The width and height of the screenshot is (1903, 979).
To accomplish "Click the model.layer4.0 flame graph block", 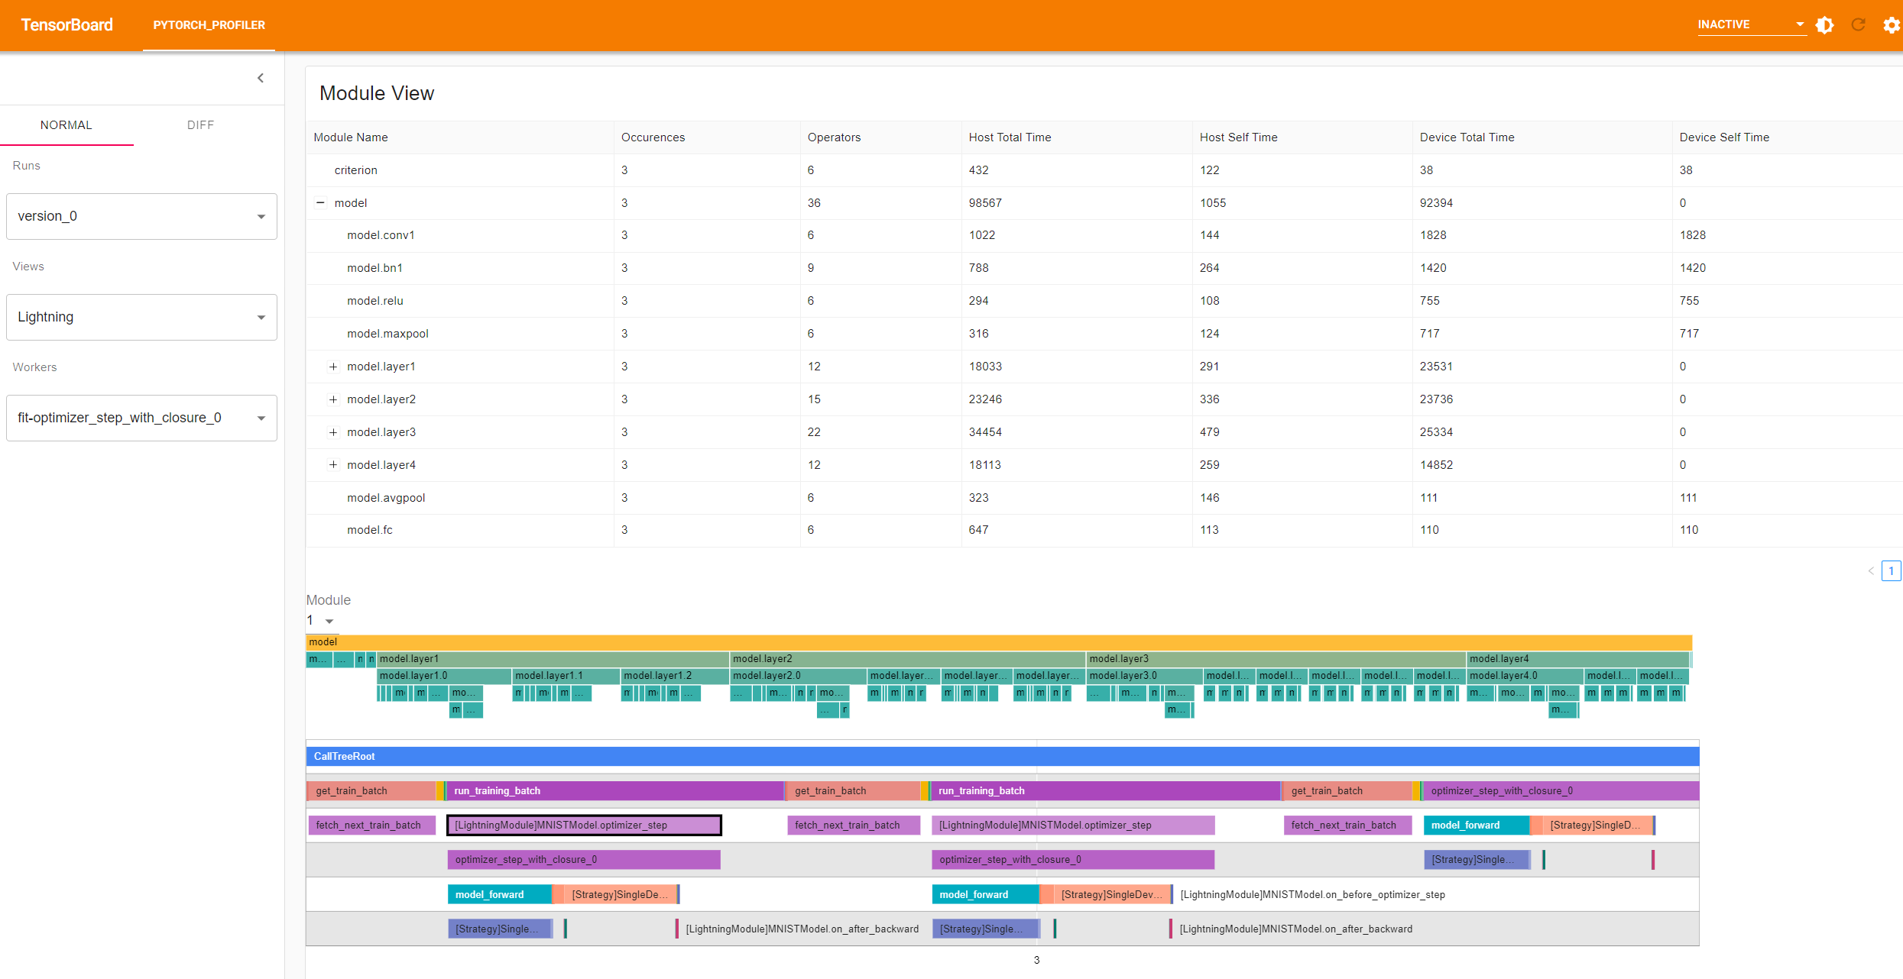I will (x=1525, y=676).
